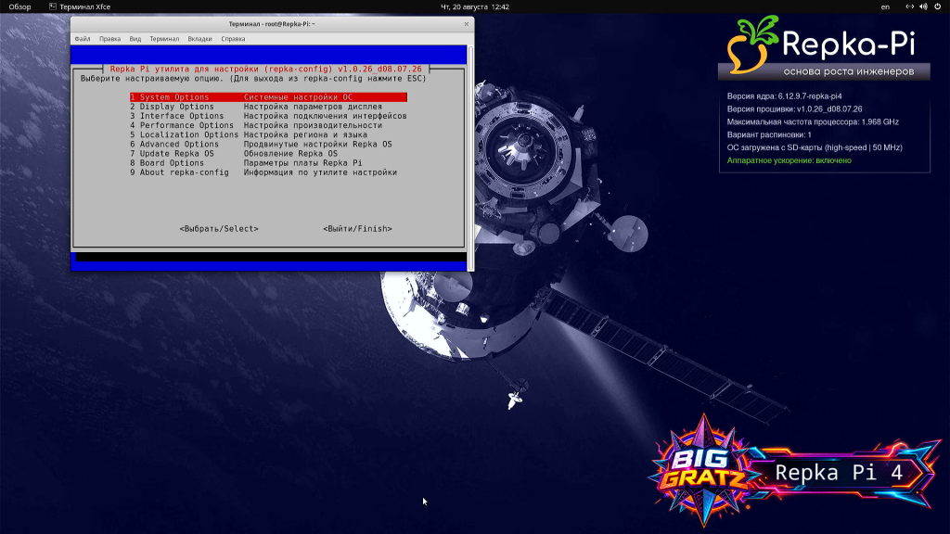Click the Repka-Pi logo widget
This screenshot has height=534, width=950.
point(824,47)
